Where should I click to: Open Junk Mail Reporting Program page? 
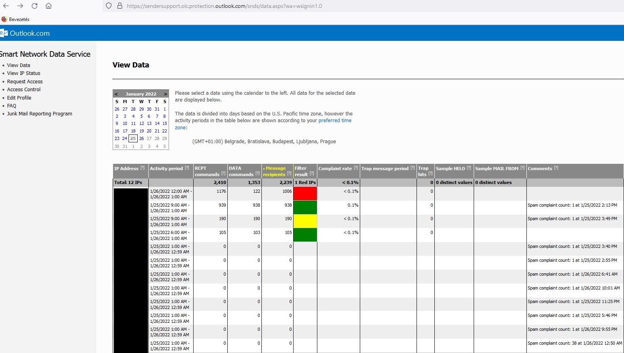[39, 114]
